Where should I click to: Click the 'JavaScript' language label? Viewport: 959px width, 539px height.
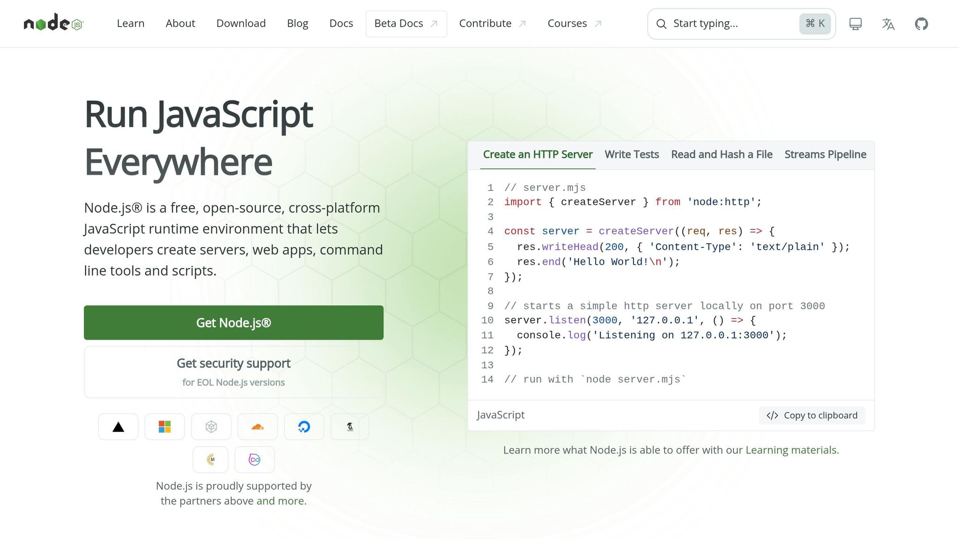[x=501, y=415]
